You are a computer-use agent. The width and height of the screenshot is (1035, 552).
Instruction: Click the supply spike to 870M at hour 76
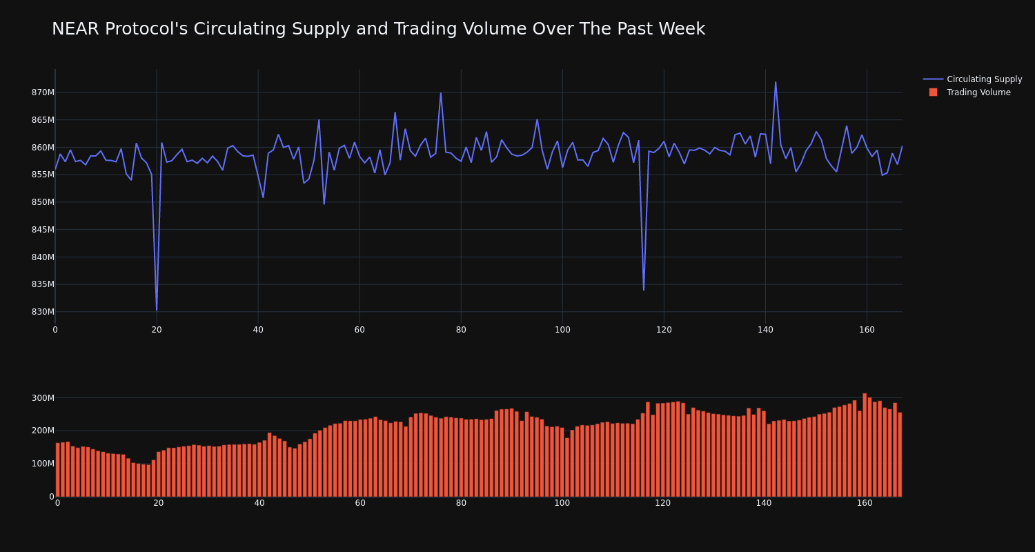[441, 93]
